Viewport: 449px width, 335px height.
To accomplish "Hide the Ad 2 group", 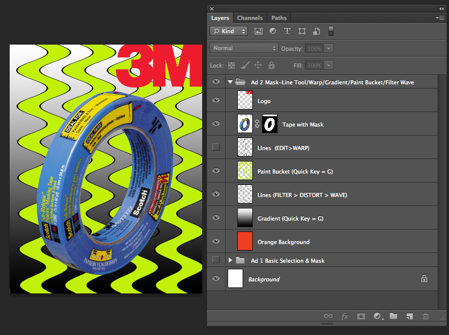I will tap(216, 82).
